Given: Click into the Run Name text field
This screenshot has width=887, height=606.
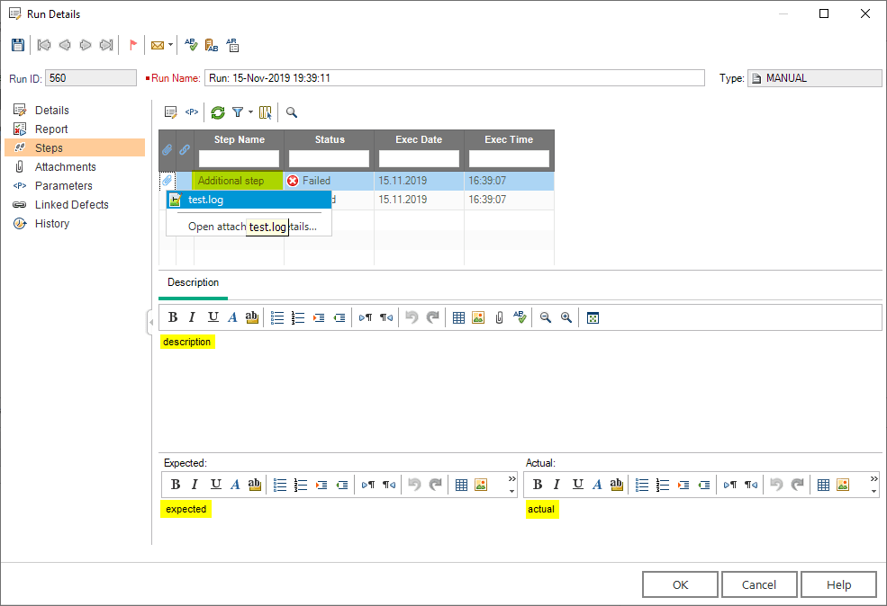Looking at the screenshot, I should coord(454,78).
